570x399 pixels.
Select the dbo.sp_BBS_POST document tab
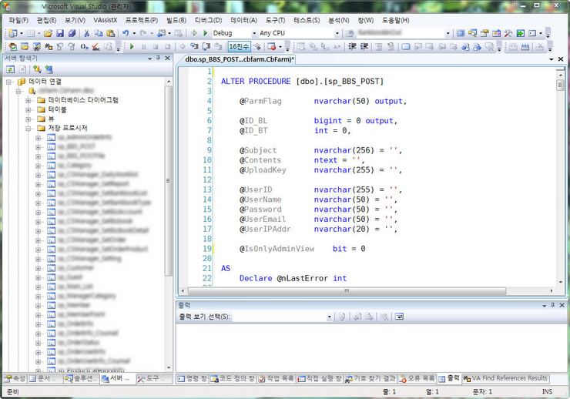point(239,59)
